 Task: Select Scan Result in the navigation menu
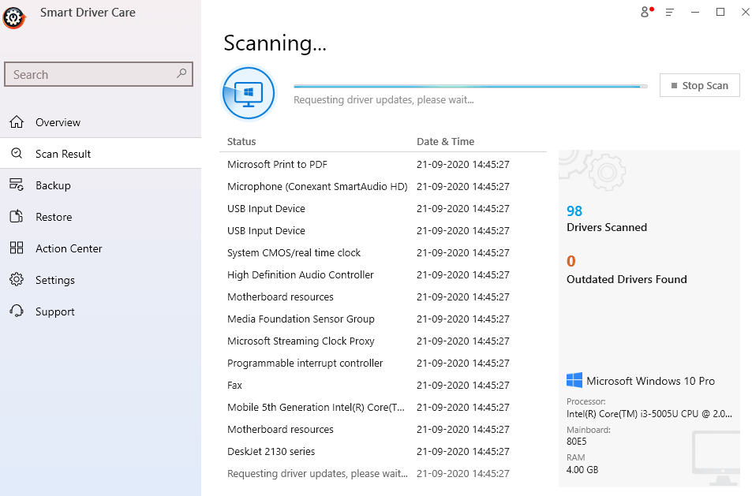click(x=65, y=153)
